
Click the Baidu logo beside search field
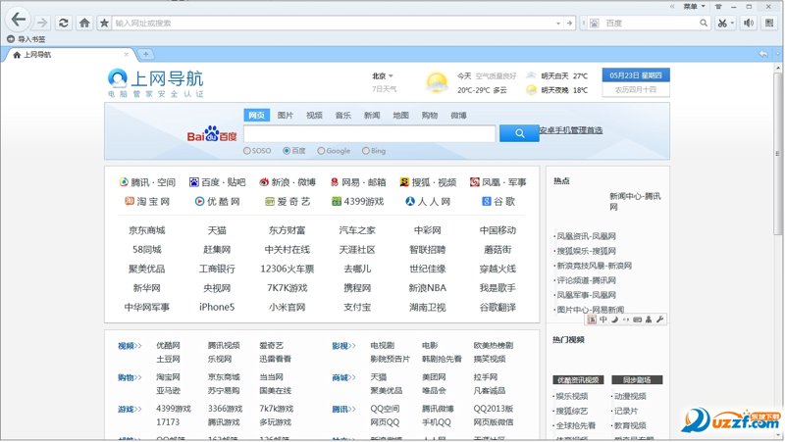[x=212, y=133]
